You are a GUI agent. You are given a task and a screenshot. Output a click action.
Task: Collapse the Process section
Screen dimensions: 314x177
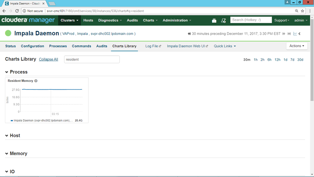(x=7, y=72)
